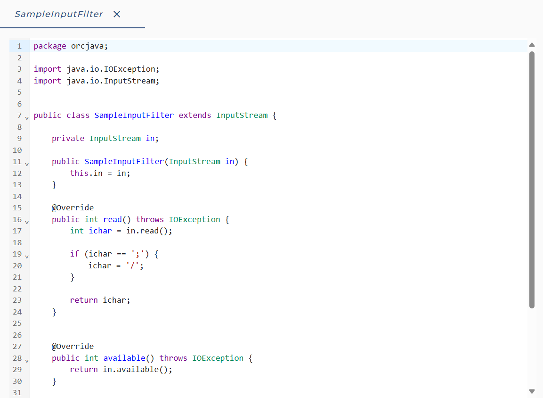Click 'private InputStream in;' on line 9
The height and width of the screenshot is (398, 543).
(x=105, y=138)
